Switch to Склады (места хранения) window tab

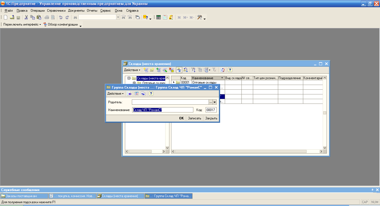[120, 196]
